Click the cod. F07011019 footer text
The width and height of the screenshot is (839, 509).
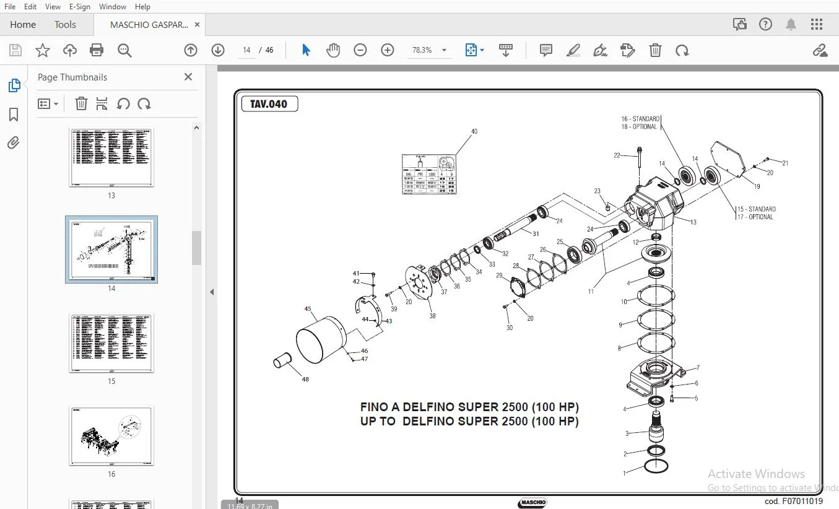click(x=794, y=502)
